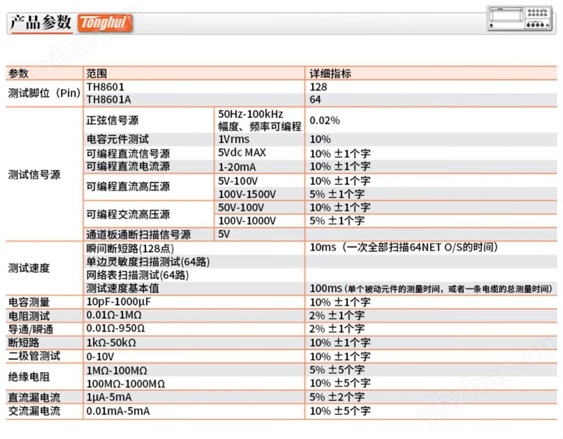Select the 1-20mA value
Image resolution: width=563 pixels, height=439 pixels.
click(x=237, y=167)
